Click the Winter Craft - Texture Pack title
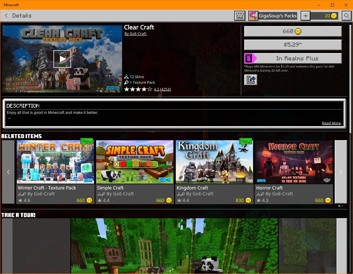The image size is (353, 274). tap(47, 188)
